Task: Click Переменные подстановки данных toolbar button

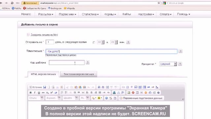Action: pyautogui.click(x=141, y=98)
